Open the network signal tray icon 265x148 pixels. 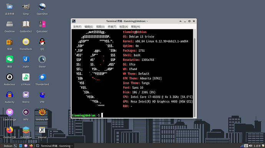tap(242, 146)
